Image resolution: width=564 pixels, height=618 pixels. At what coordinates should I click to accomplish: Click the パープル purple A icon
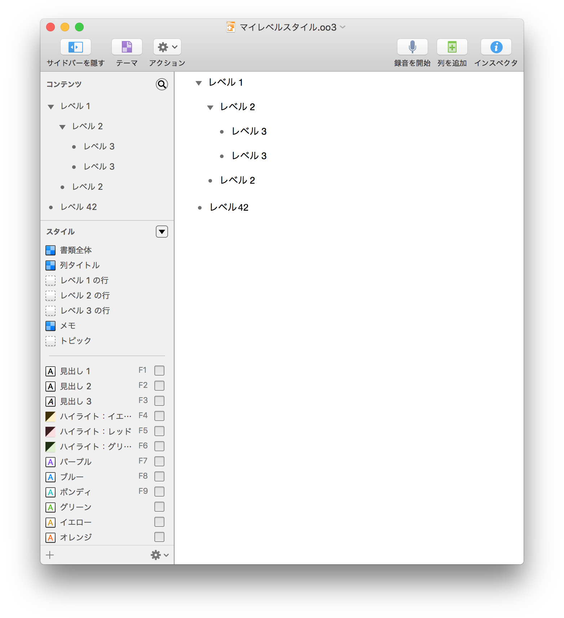[x=50, y=462]
